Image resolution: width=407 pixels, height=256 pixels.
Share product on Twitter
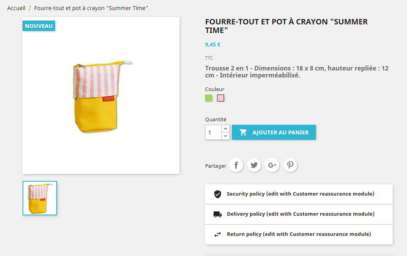pyautogui.click(x=254, y=165)
